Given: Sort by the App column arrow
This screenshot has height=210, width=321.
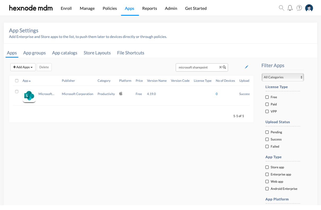Looking at the screenshot, I should pos(30,81).
